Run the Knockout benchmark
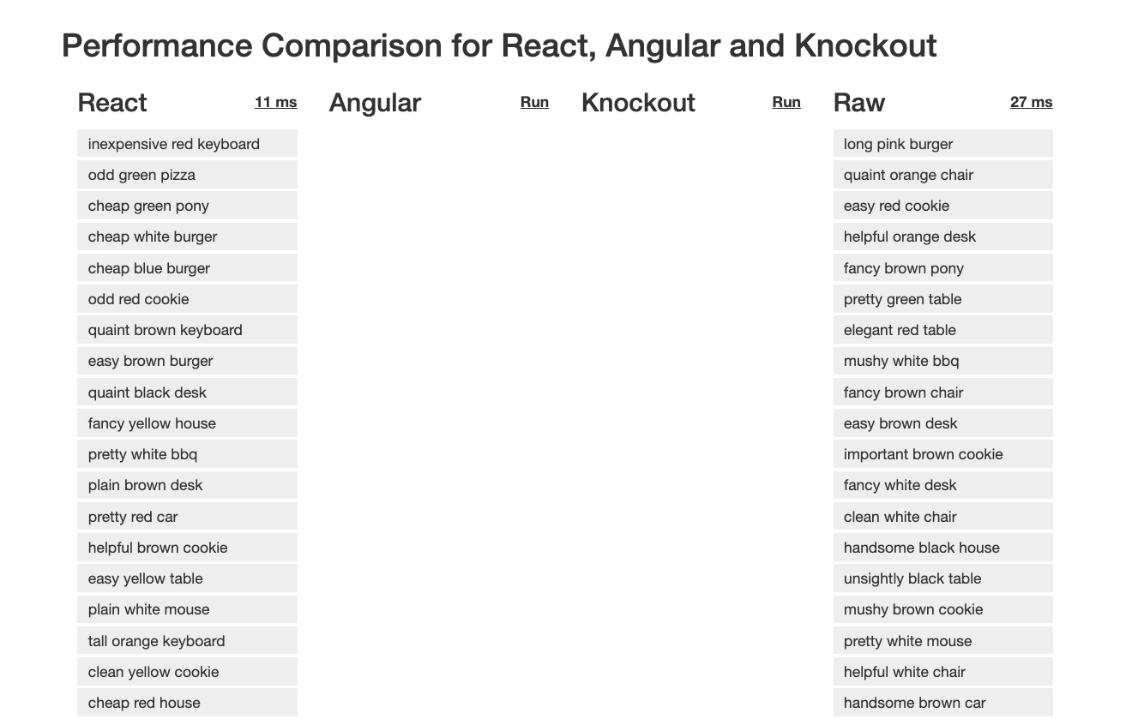Viewport: 1144px width, 719px height. pos(786,102)
